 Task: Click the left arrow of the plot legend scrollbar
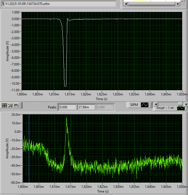pyautogui.click(x=156, y=104)
